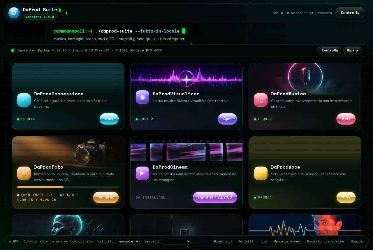This screenshot has height=250, width=373.
Task: Click the DaProdVoce quote icon
Action: pyautogui.click(x=261, y=173)
